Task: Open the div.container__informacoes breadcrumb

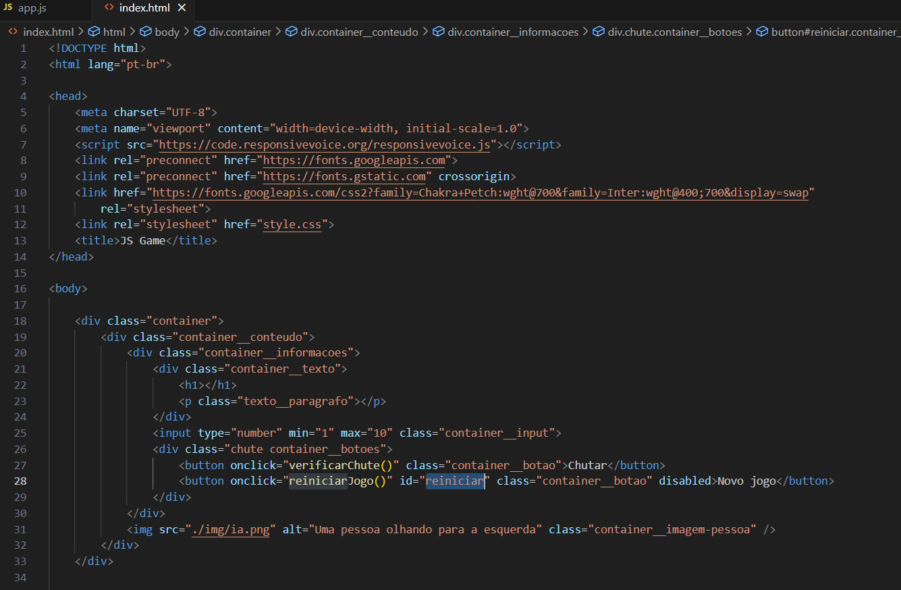Action: pyautogui.click(x=513, y=32)
